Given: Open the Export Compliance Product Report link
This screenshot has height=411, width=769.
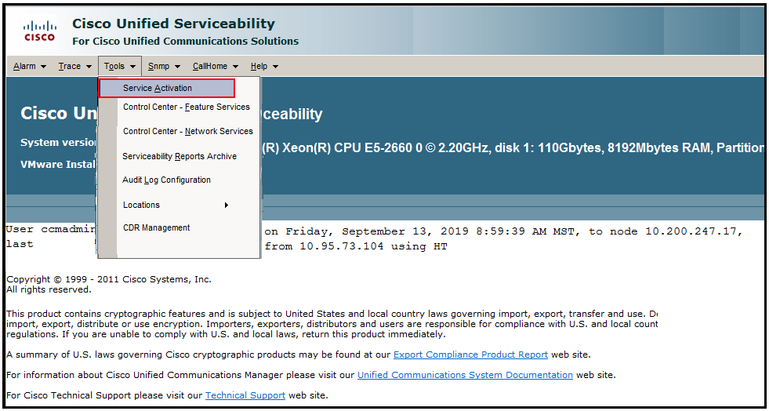Looking at the screenshot, I should (470, 355).
